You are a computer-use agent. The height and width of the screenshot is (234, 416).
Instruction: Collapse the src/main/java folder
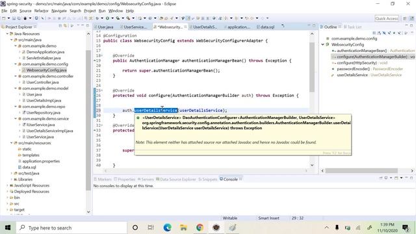pyautogui.click(x=12, y=40)
